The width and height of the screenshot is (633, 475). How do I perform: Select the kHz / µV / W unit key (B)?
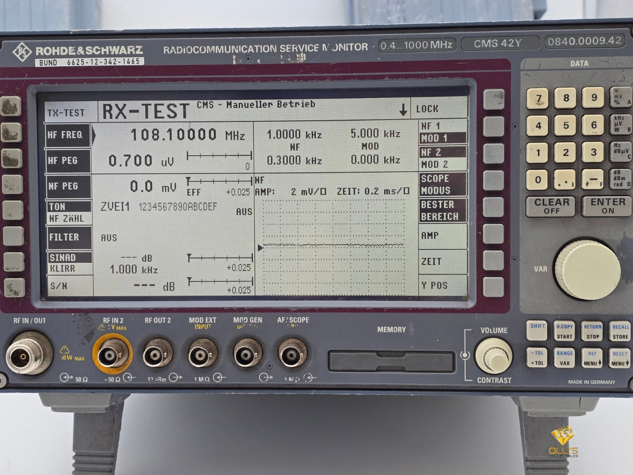tap(621, 125)
